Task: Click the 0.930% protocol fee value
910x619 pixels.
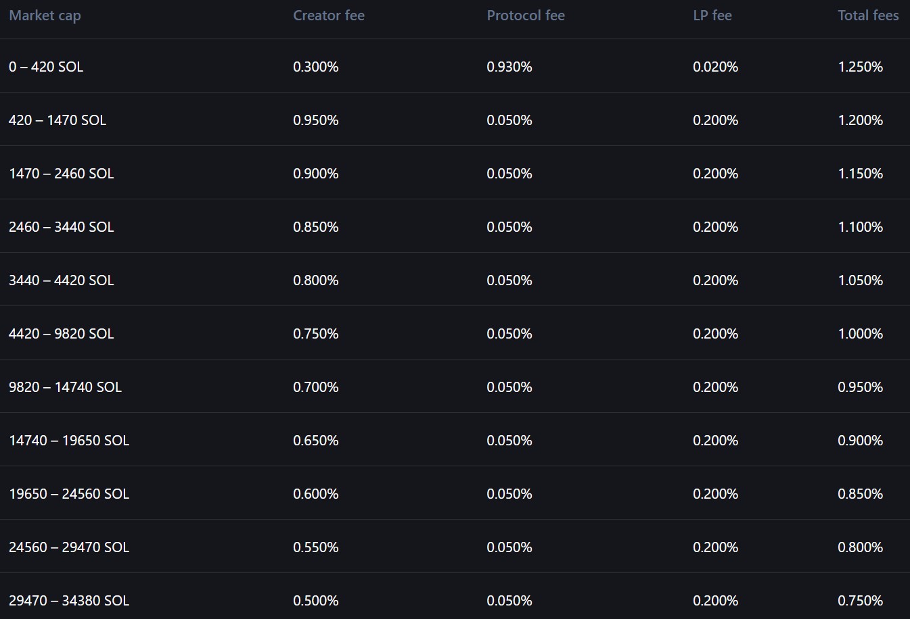Action: pos(509,67)
